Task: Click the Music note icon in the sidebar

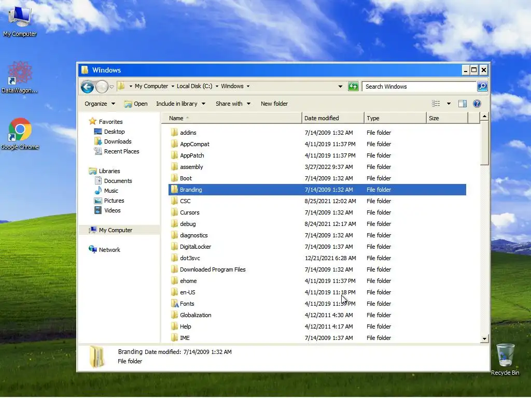Action: point(98,190)
